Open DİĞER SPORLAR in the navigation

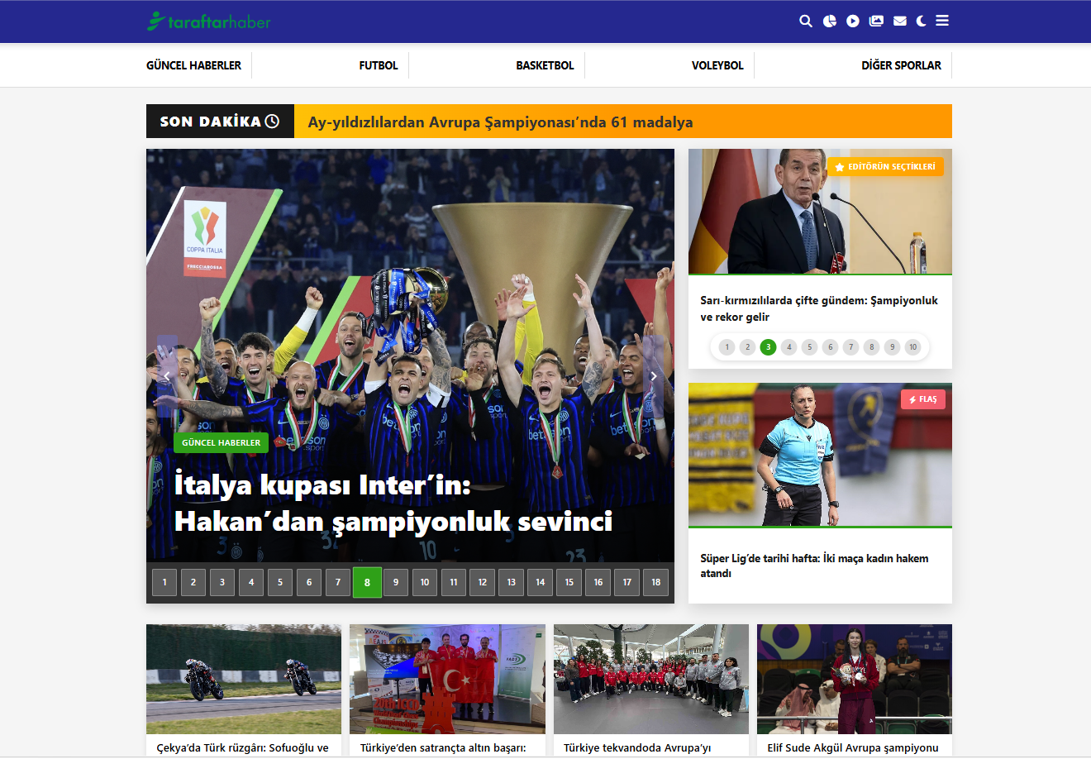[x=901, y=65]
